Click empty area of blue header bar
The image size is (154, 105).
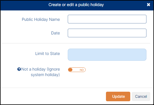tap(25, 5)
